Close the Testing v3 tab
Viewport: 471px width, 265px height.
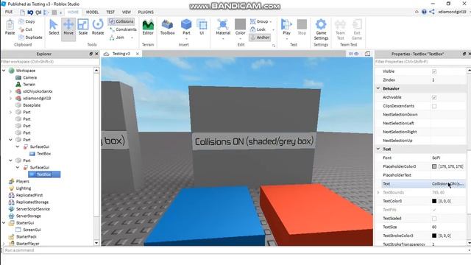tap(138, 54)
